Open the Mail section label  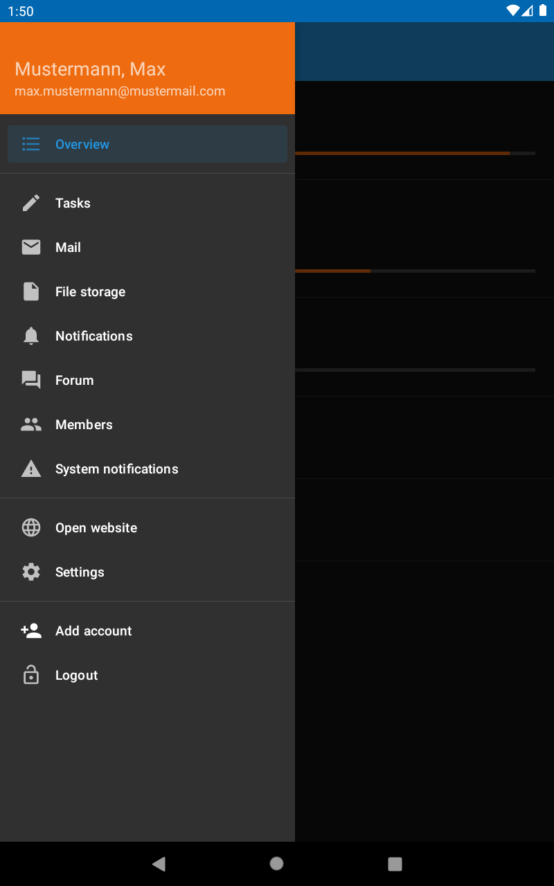(x=68, y=247)
